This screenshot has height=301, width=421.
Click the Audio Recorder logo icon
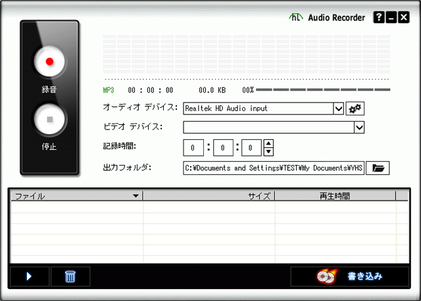296,17
